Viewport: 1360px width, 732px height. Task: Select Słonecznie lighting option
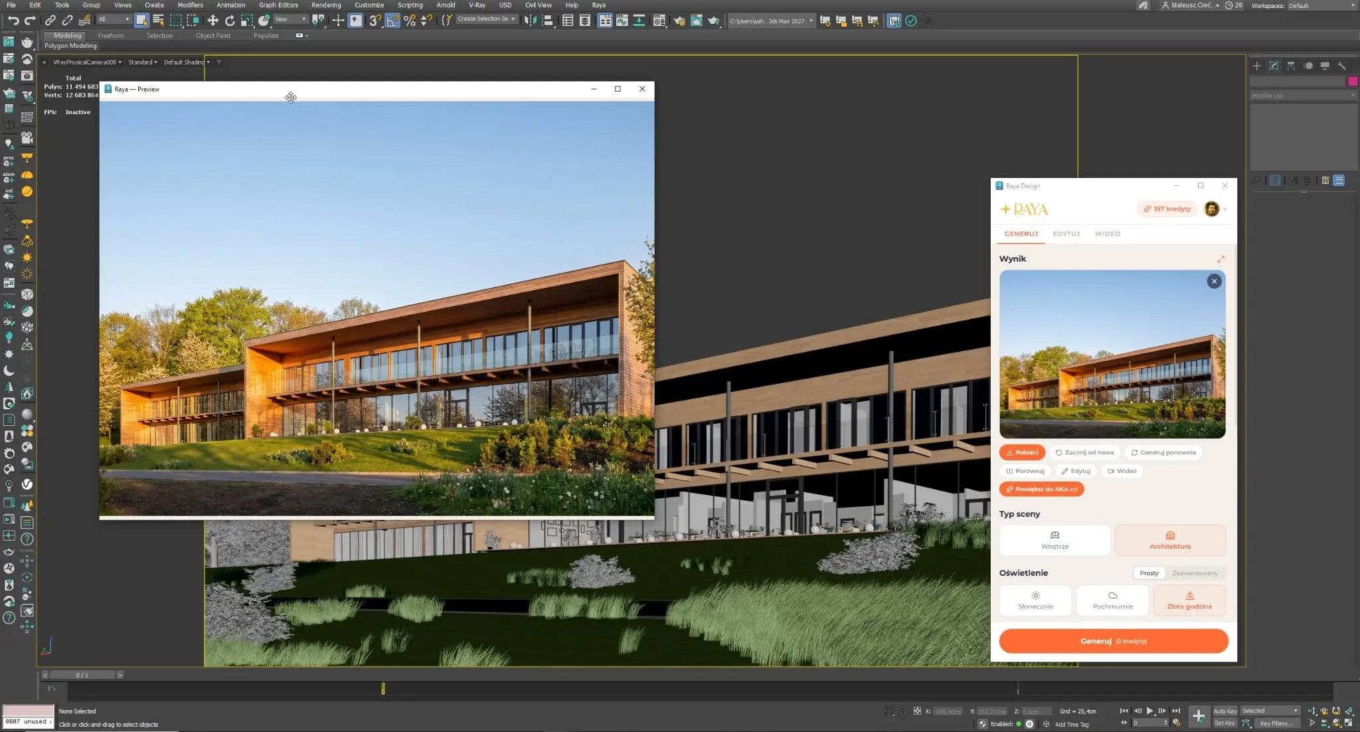(x=1035, y=600)
